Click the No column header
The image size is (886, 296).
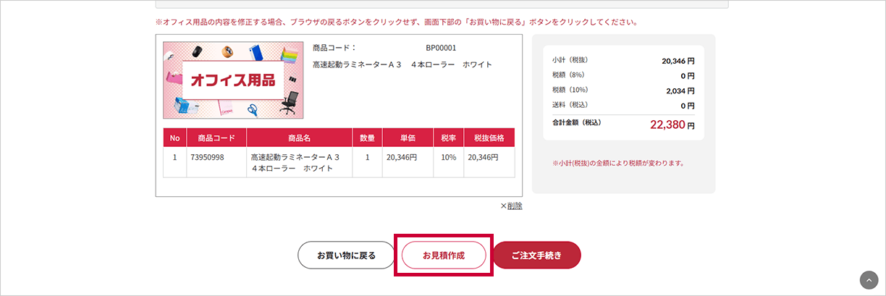[x=174, y=138]
